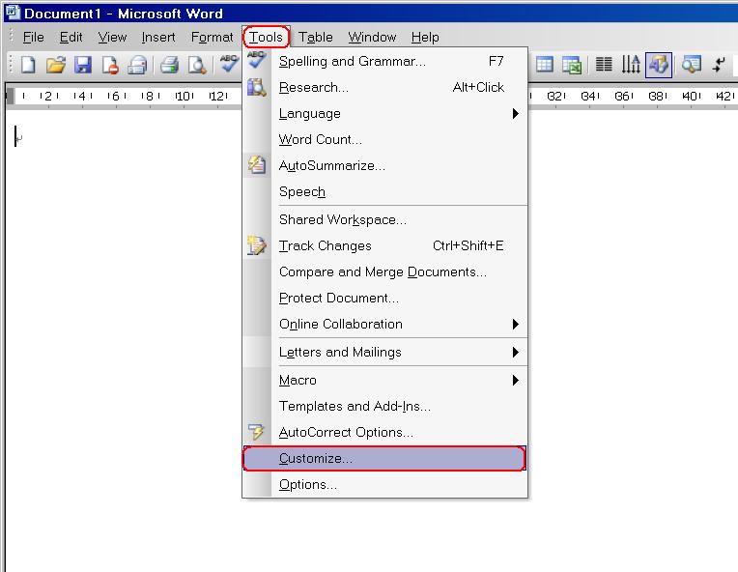Screen dimensions: 738x572
Task: Toggle Track Changes menu entry
Action: tap(385, 245)
